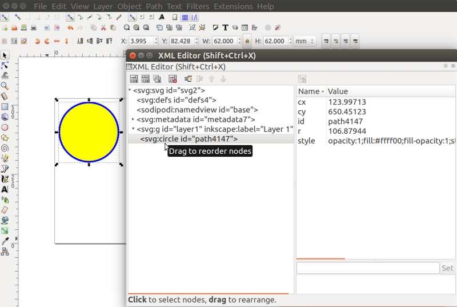457x307 pixels.
Task: Click the Paste clipboard icon
Action: [x=113, y=27]
